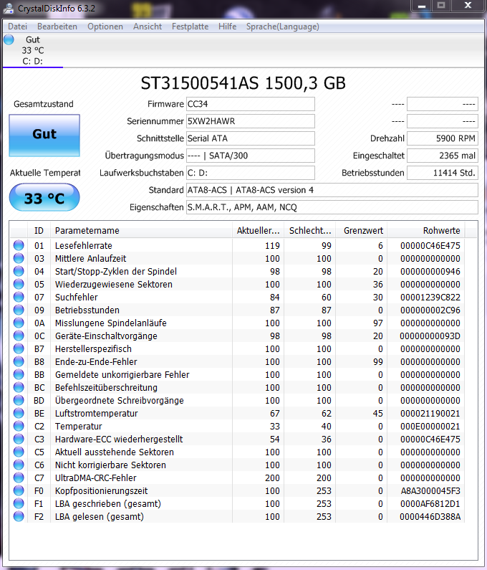487x570 pixels.
Task: Click raw value 00001239C822 of Suchfehler
Action: (430, 298)
